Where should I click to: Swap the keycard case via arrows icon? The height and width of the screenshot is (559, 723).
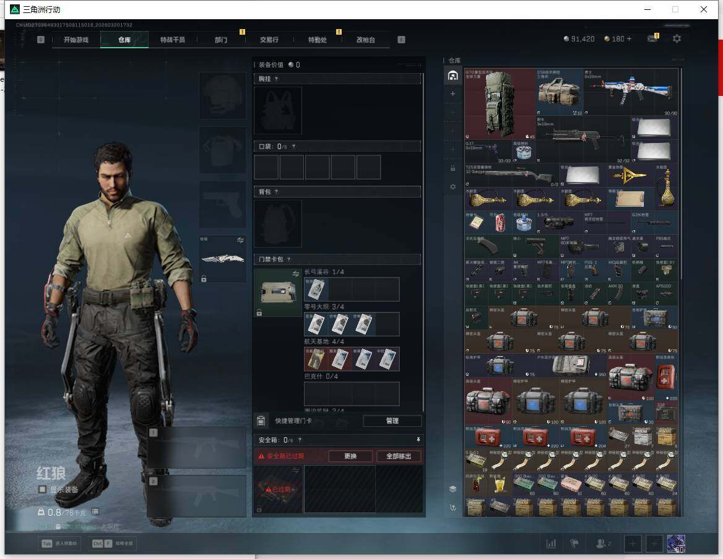(x=295, y=274)
